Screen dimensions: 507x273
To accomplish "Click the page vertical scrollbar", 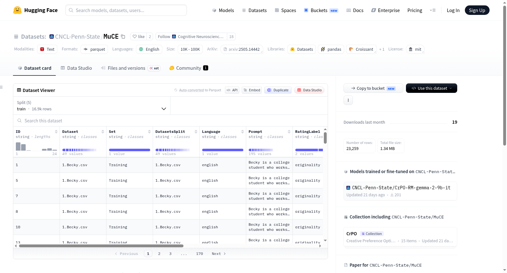I will [505, 75].
